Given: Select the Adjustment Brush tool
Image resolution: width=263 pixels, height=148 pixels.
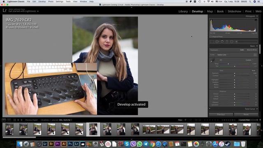Looking at the screenshot, I should pyautogui.click(x=237, y=42).
